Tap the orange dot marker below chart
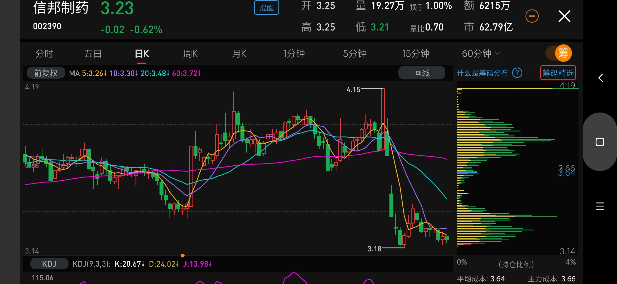Screen dimensions: 617x284 [x=183, y=255]
